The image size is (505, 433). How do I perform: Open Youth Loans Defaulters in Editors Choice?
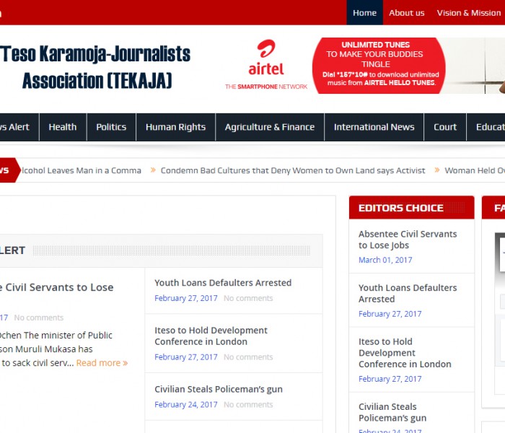(408, 294)
